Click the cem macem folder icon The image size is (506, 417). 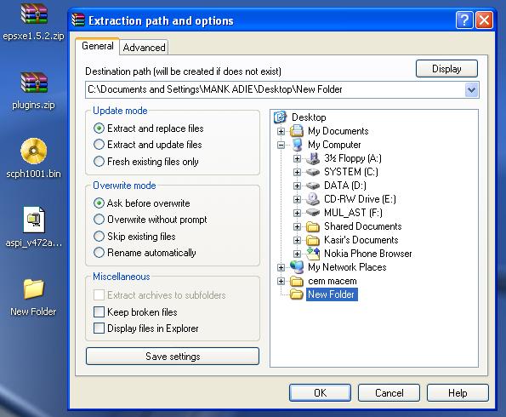pyautogui.click(x=297, y=281)
